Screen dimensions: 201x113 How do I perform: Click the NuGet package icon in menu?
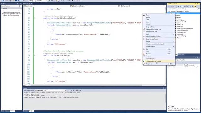pos(144,36)
